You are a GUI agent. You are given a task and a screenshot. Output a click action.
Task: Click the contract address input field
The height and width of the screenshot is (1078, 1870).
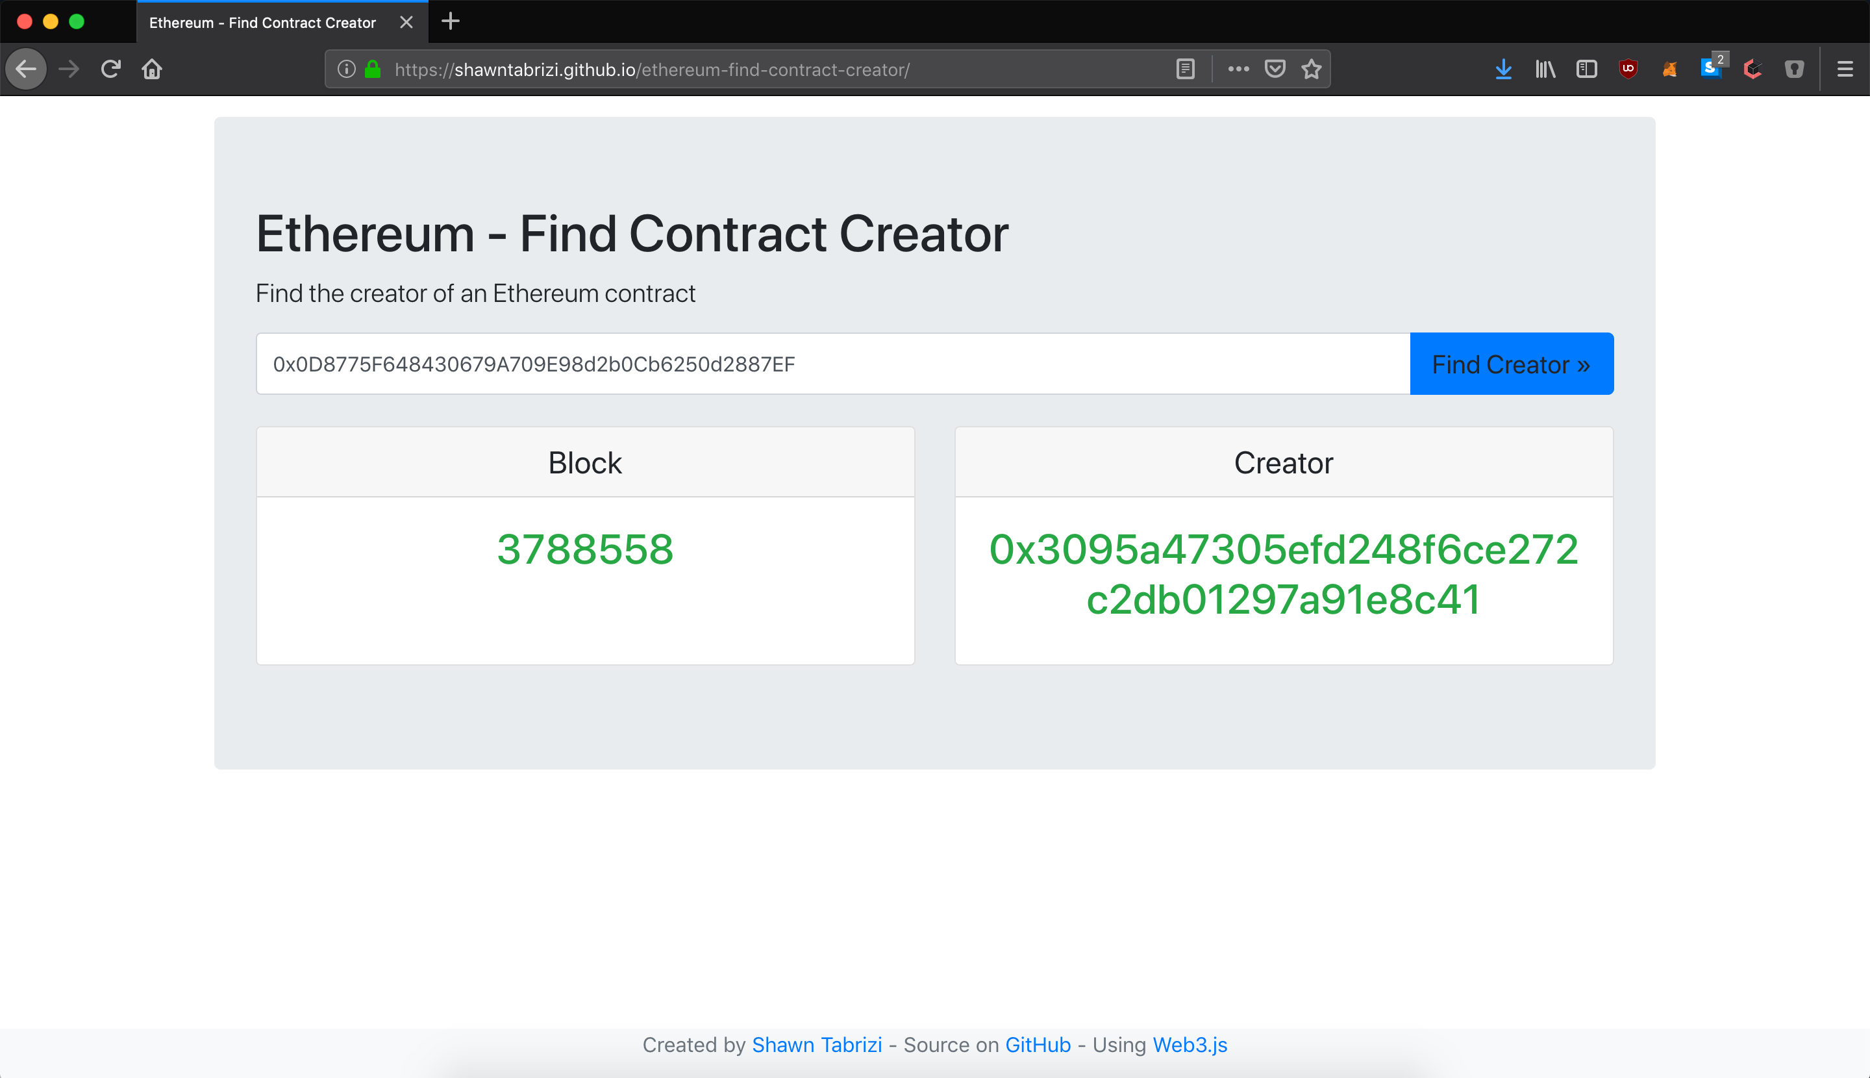click(832, 364)
